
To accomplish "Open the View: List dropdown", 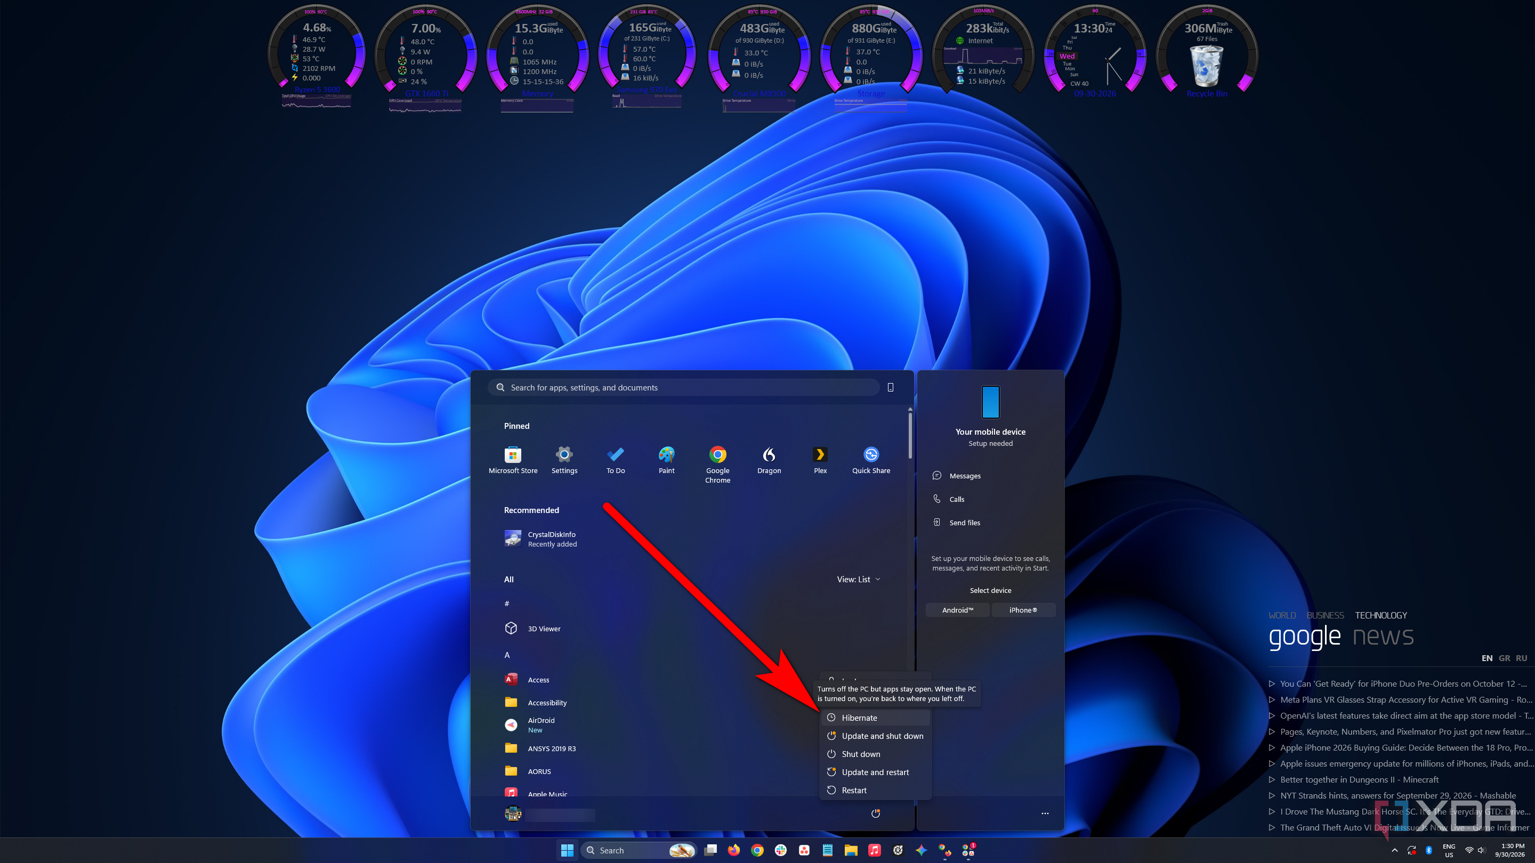I will 858,579.
